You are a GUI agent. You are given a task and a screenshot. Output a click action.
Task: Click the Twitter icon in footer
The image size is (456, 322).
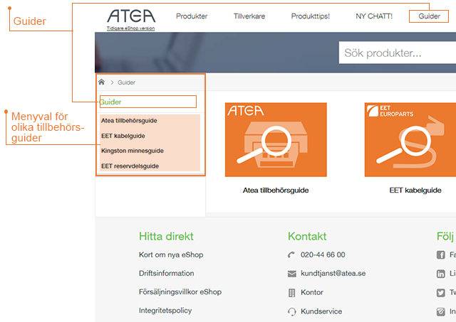[441, 293]
